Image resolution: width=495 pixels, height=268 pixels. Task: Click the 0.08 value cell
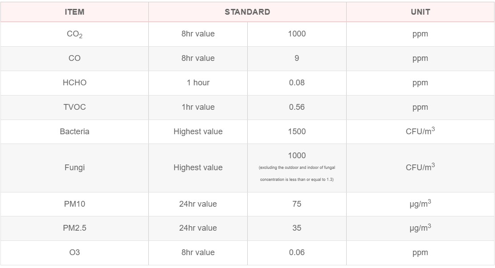coord(297,83)
